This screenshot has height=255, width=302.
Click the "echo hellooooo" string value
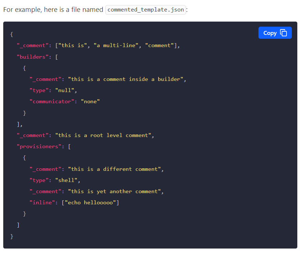pos(90,202)
